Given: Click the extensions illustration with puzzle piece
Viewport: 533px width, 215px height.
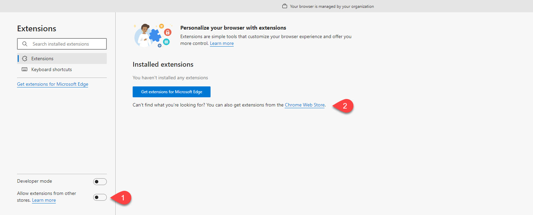Looking at the screenshot, I should point(152,35).
